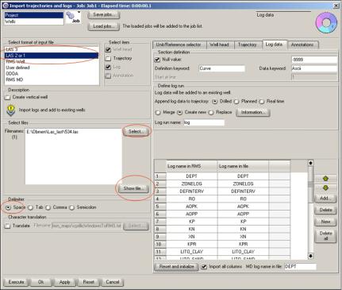
Task: Select LAS 3 input format
Action: 52,49
